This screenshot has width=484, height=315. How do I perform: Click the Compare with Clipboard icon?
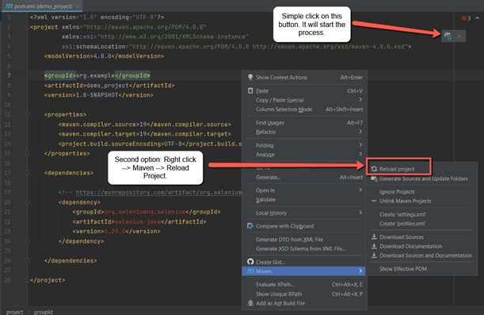pyautogui.click(x=250, y=226)
